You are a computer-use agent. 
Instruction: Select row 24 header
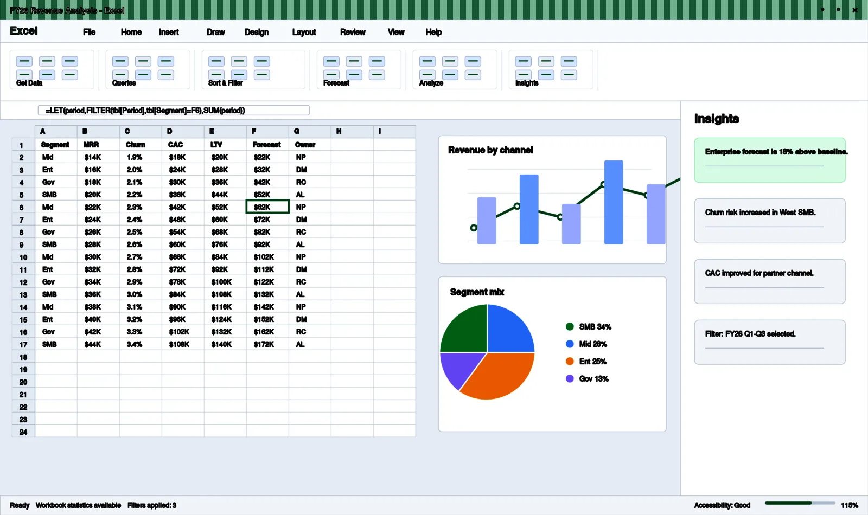click(23, 432)
